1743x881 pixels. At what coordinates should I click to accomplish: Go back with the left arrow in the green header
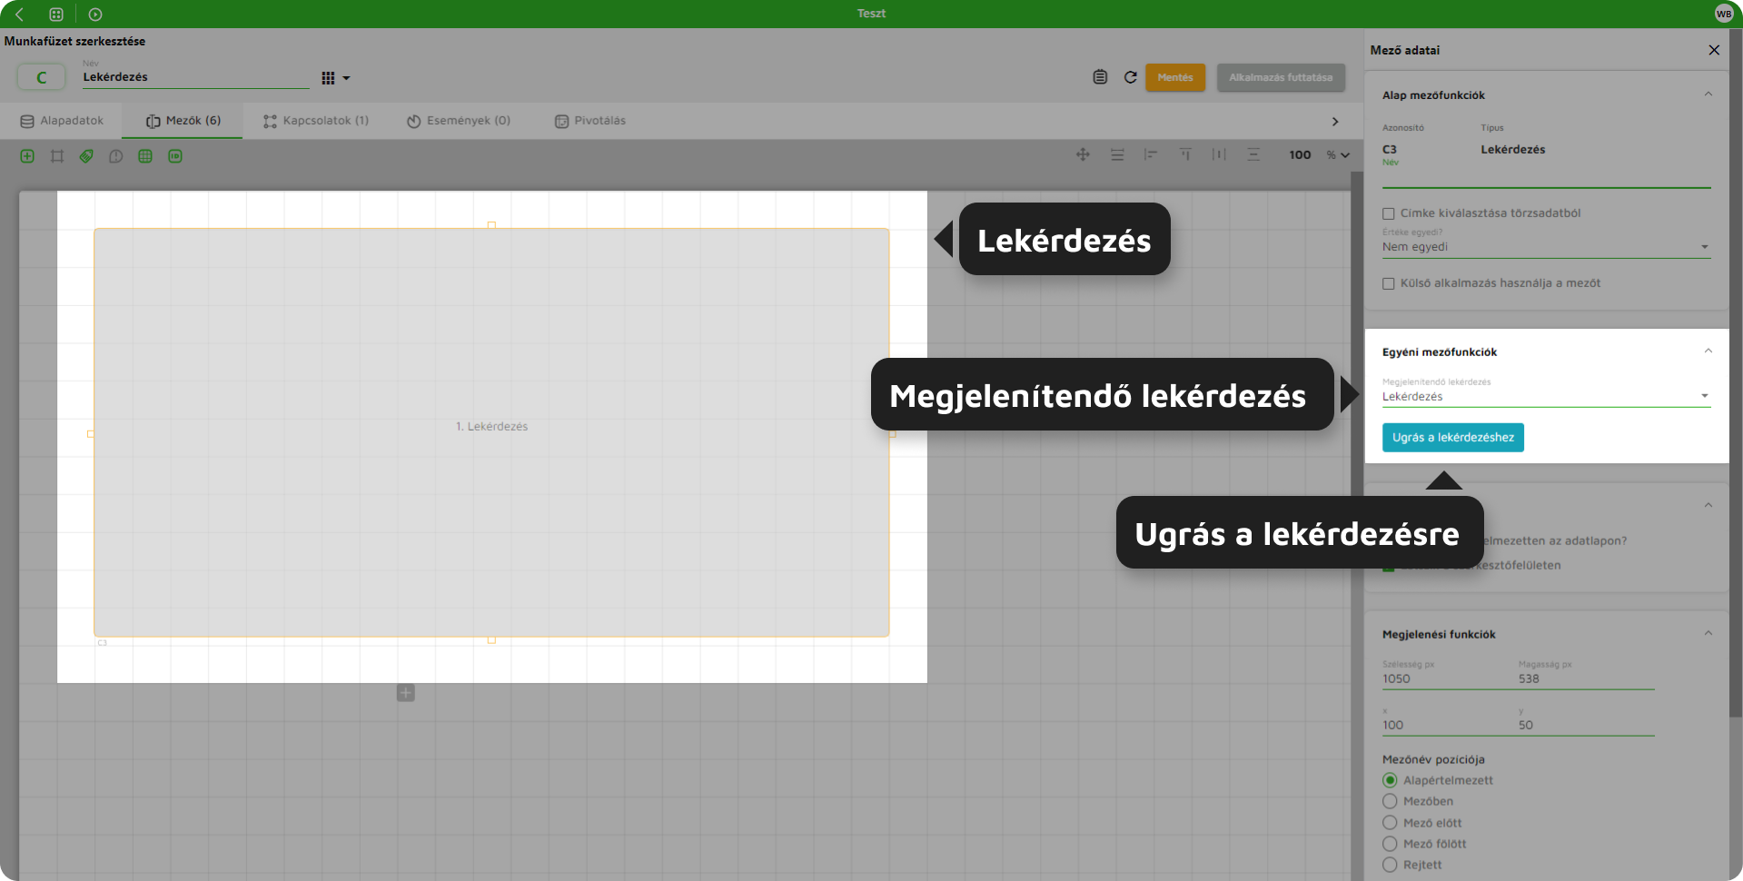click(x=20, y=15)
